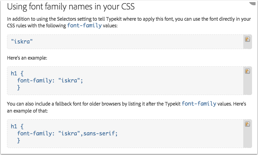Image resolution: width=258 pixels, height=155 pixels.
Task: Copy the basic h1 example code block
Action: (247, 71)
